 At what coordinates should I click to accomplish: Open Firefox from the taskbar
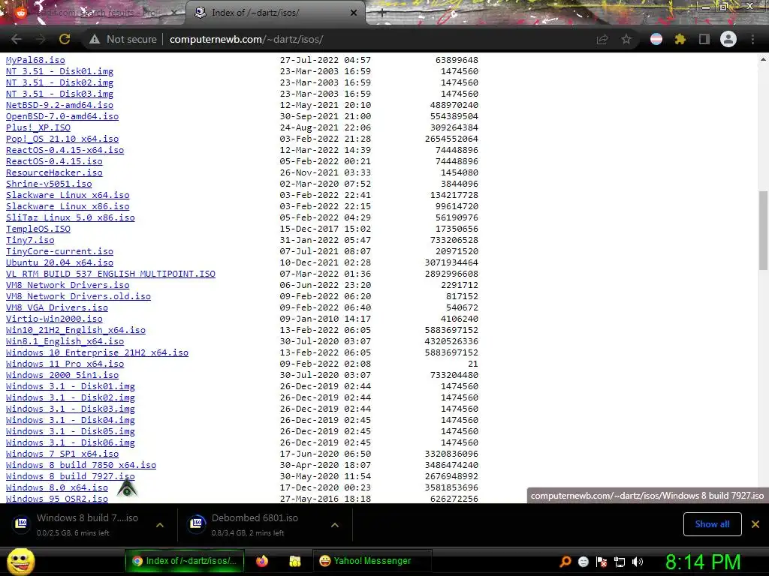tap(262, 561)
